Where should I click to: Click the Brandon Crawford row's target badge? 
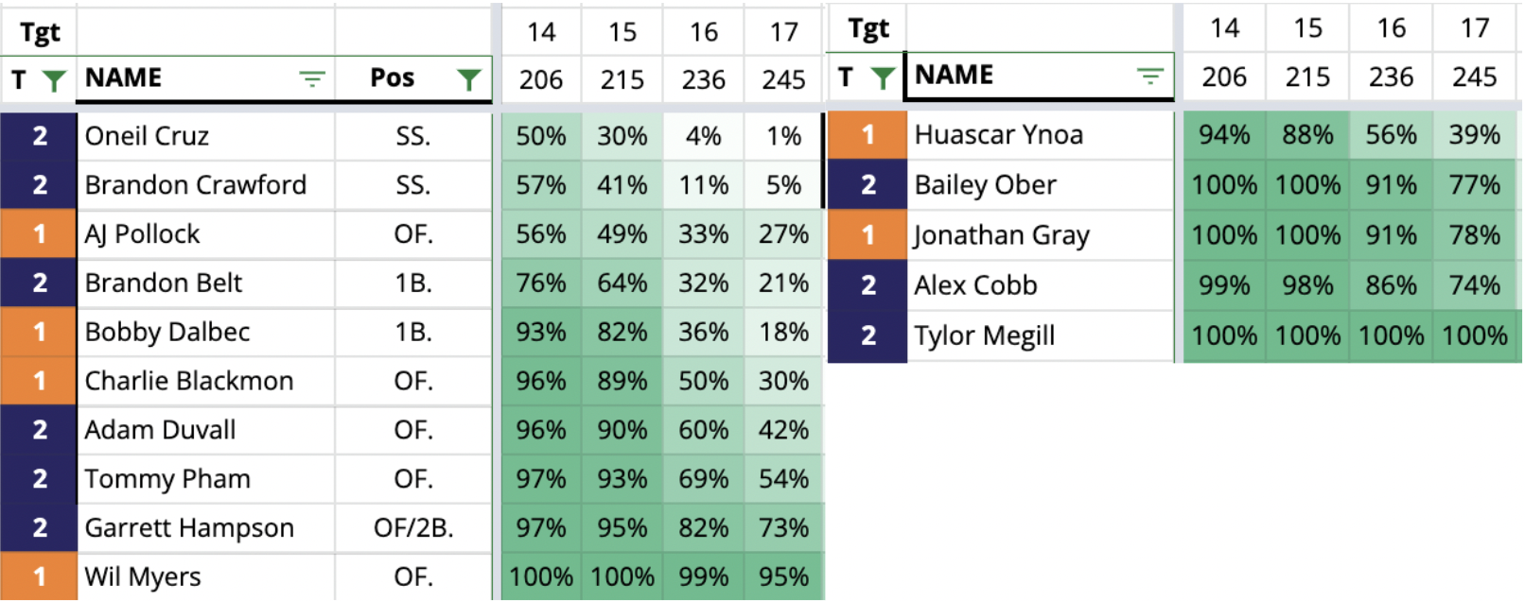pyautogui.click(x=39, y=185)
